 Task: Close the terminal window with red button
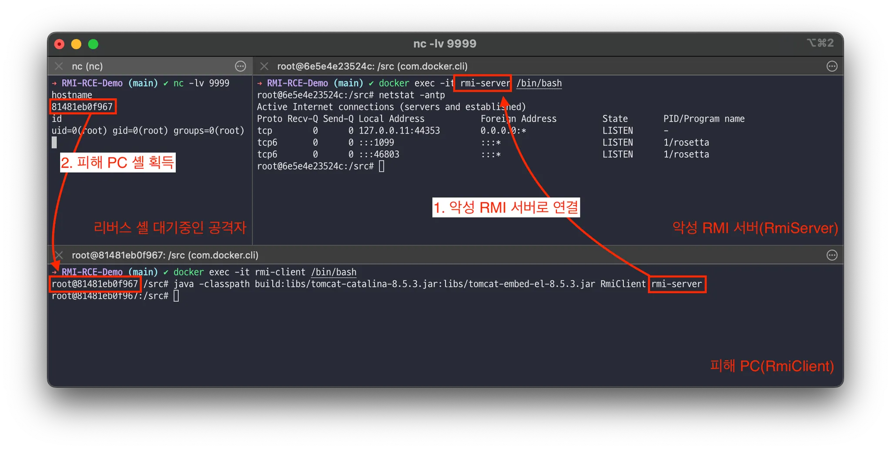click(x=60, y=44)
